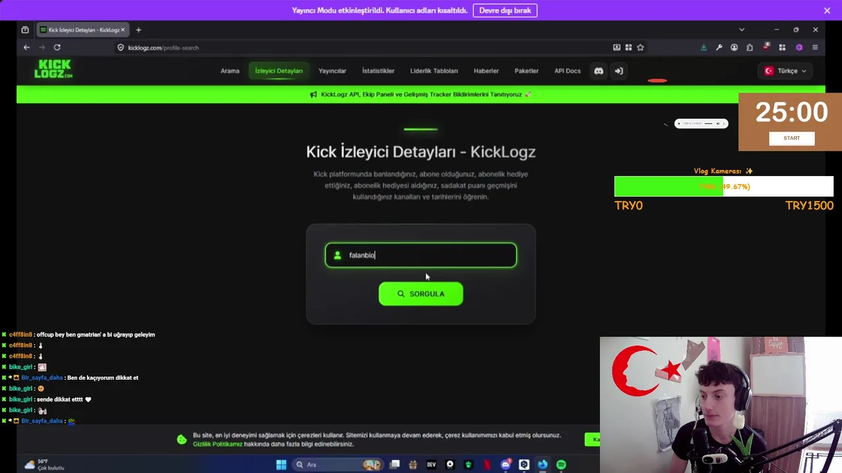Open the API Docs nav item

coord(568,71)
